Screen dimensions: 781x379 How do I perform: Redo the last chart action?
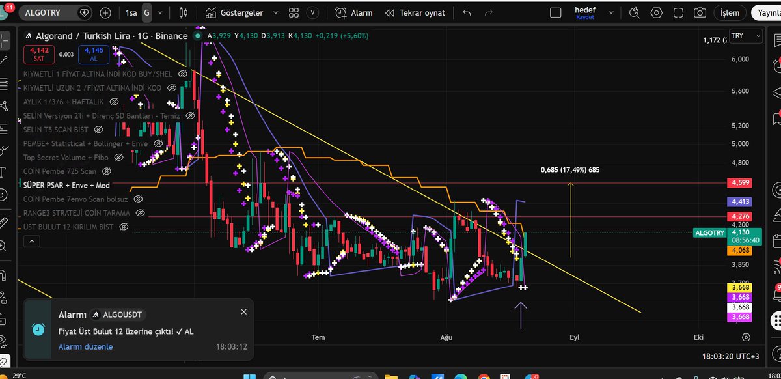coord(489,12)
